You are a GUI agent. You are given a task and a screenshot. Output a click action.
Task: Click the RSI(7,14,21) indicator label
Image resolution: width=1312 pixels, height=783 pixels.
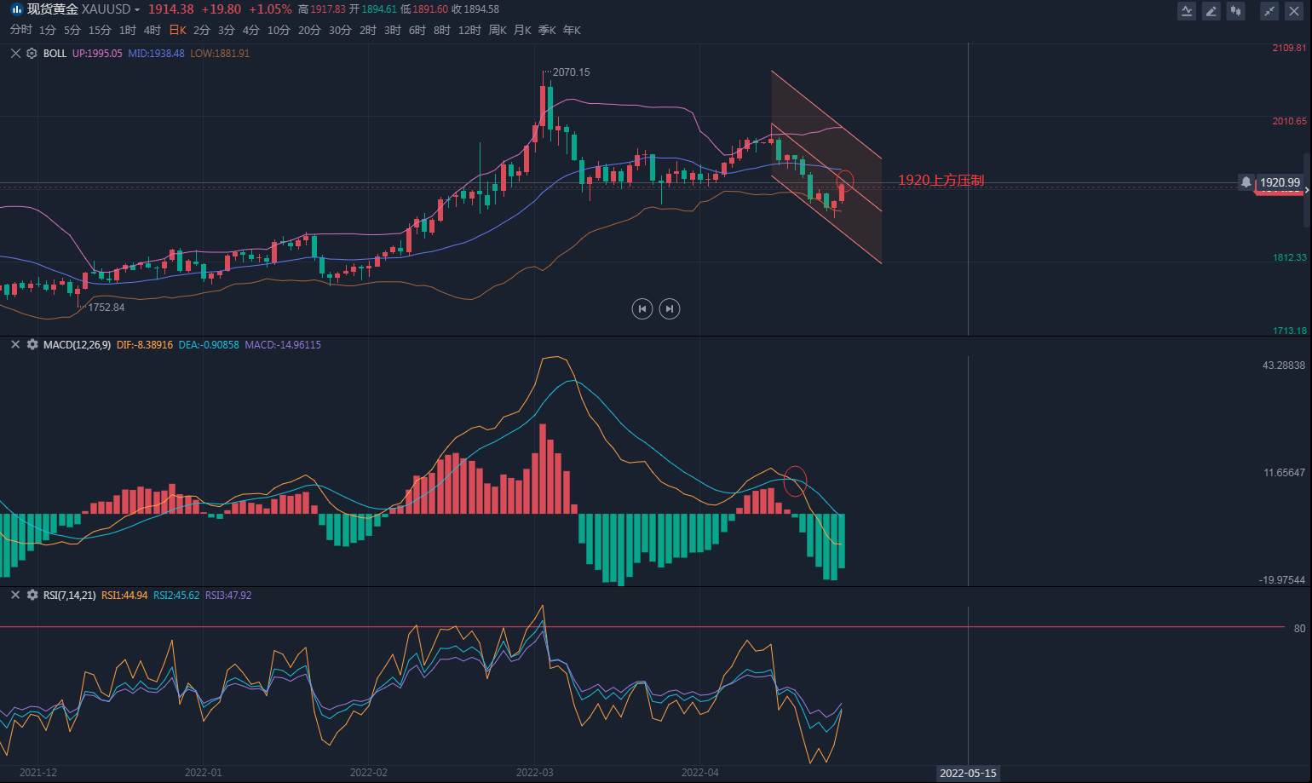[x=70, y=595]
